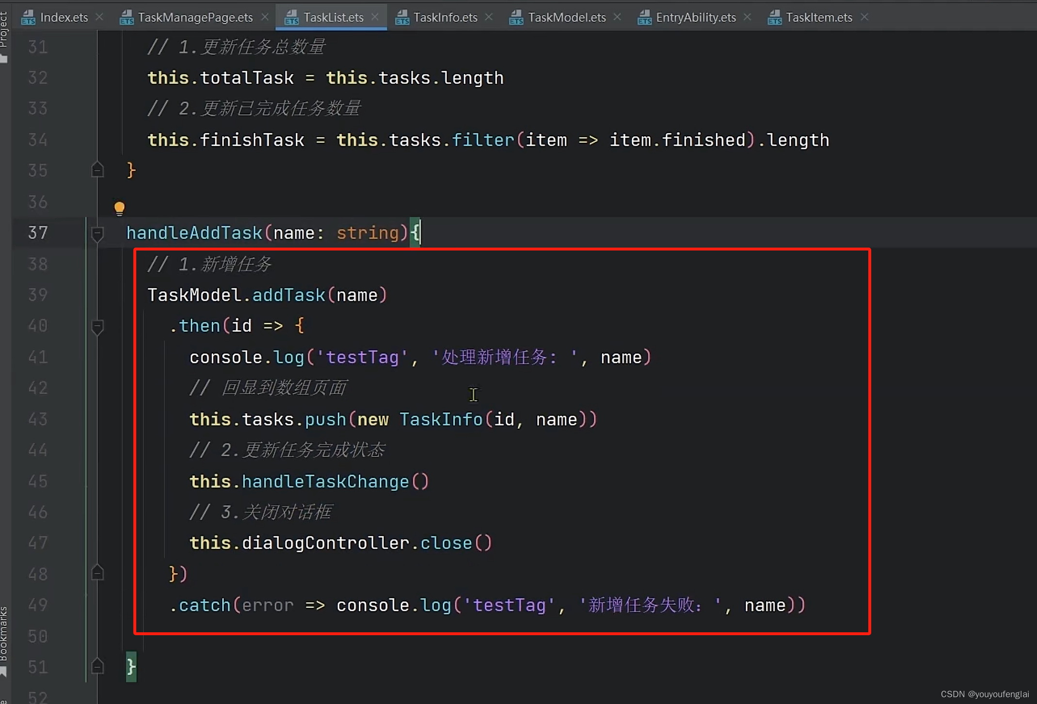The height and width of the screenshot is (704, 1037).
Task: Click 'addTask' on line 39
Action: [288, 295]
